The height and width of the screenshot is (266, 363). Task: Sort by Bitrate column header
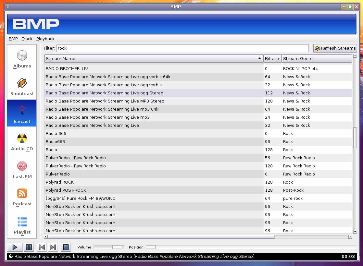[x=272, y=58]
